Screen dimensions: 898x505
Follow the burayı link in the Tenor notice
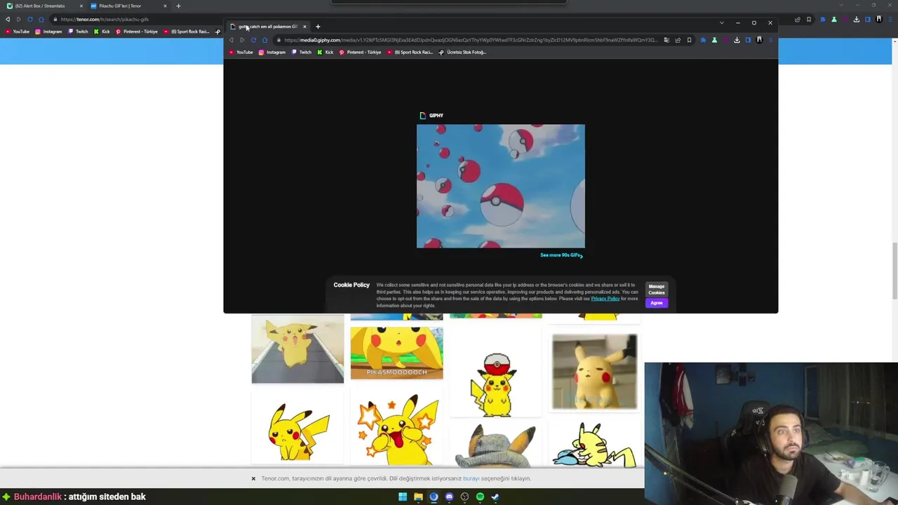[x=471, y=478]
